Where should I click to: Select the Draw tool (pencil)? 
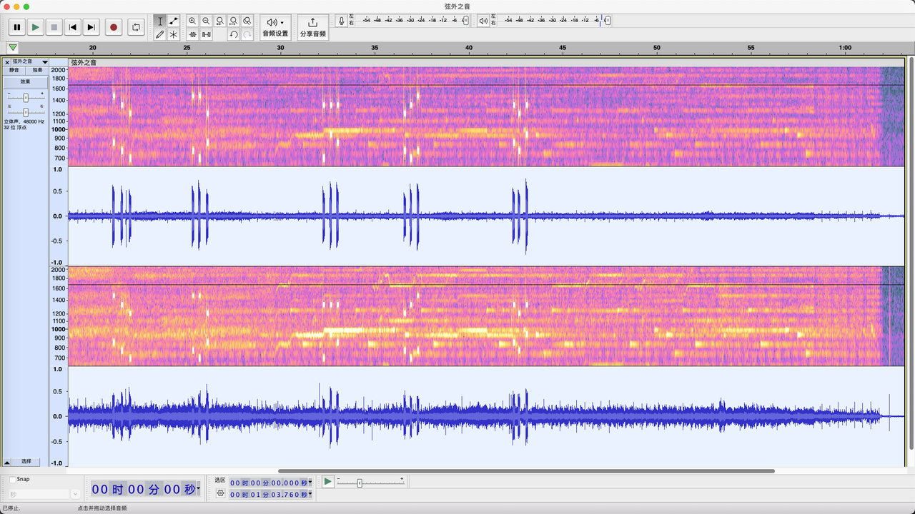click(x=160, y=34)
